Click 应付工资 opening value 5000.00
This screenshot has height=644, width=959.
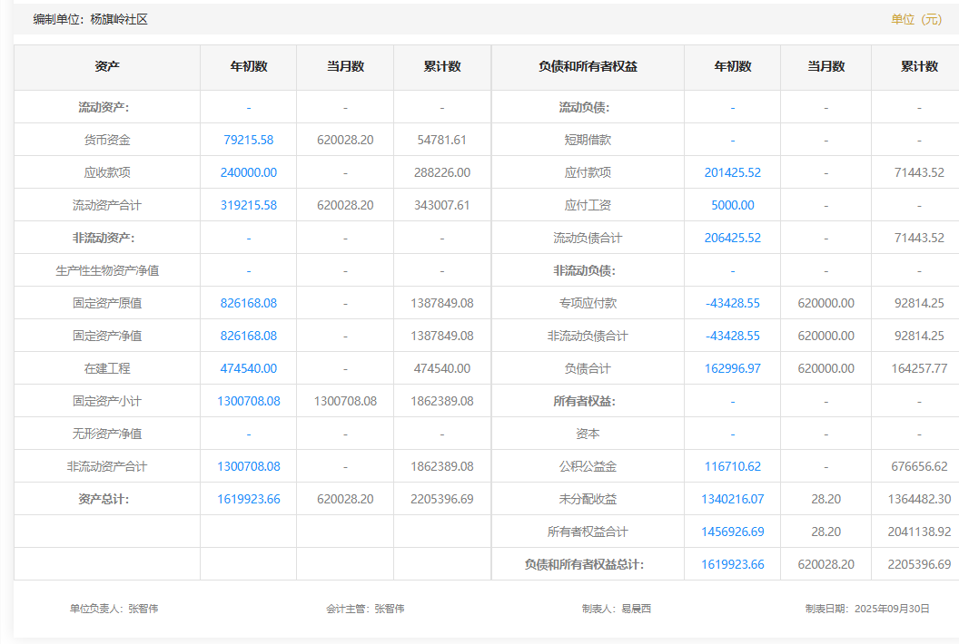click(x=732, y=205)
